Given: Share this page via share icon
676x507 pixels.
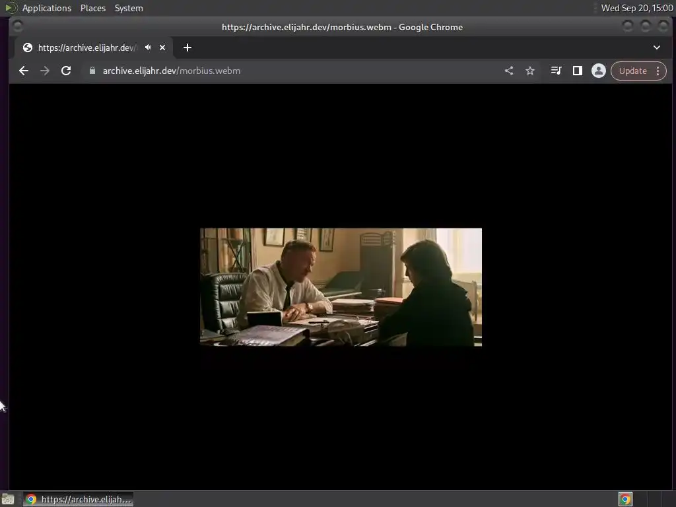Looking at the screenshot, I should tap(509, 71).
